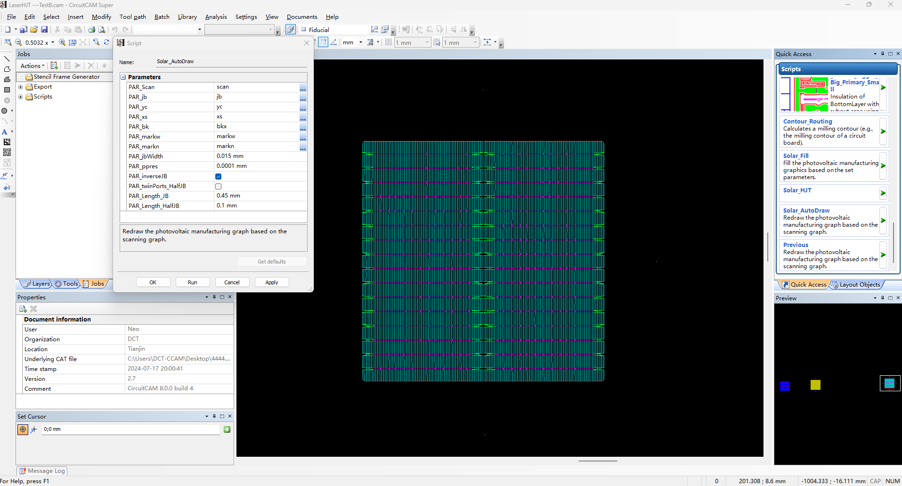Collapse the Parameters section

pyautogui.click(x=123, y=77)
